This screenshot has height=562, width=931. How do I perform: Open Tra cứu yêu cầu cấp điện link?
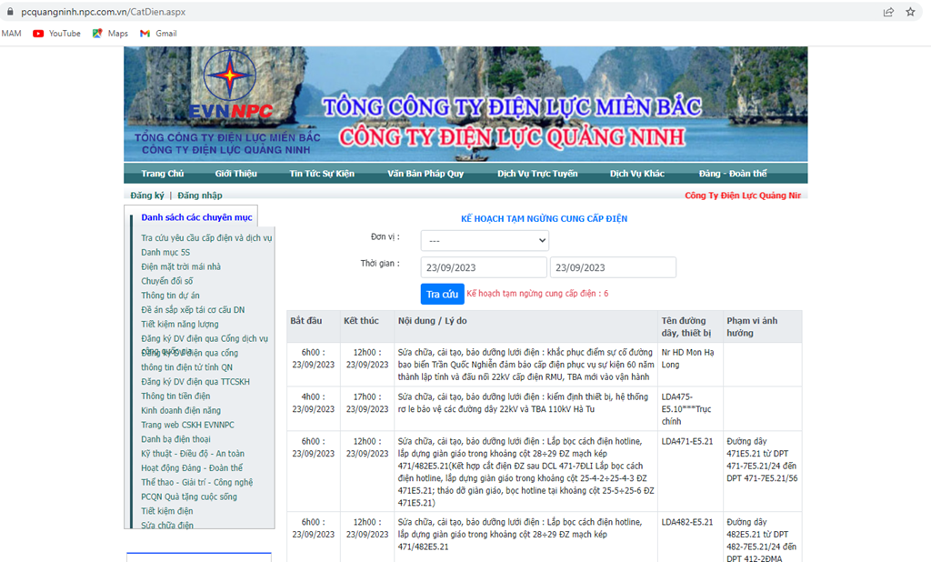pyautogui.click(x=206, y=237)
